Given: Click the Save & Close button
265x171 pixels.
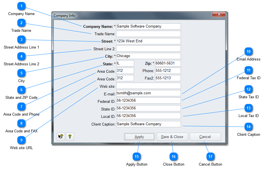Looking at the screenshot, I should [172, 137].
